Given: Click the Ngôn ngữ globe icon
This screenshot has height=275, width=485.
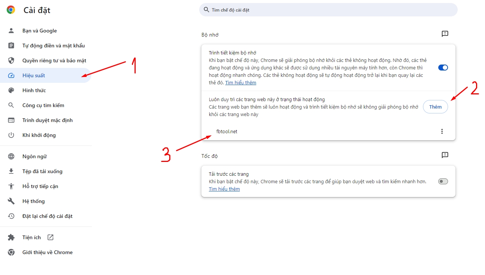Looking at the screenshot, I should point(11,156).
